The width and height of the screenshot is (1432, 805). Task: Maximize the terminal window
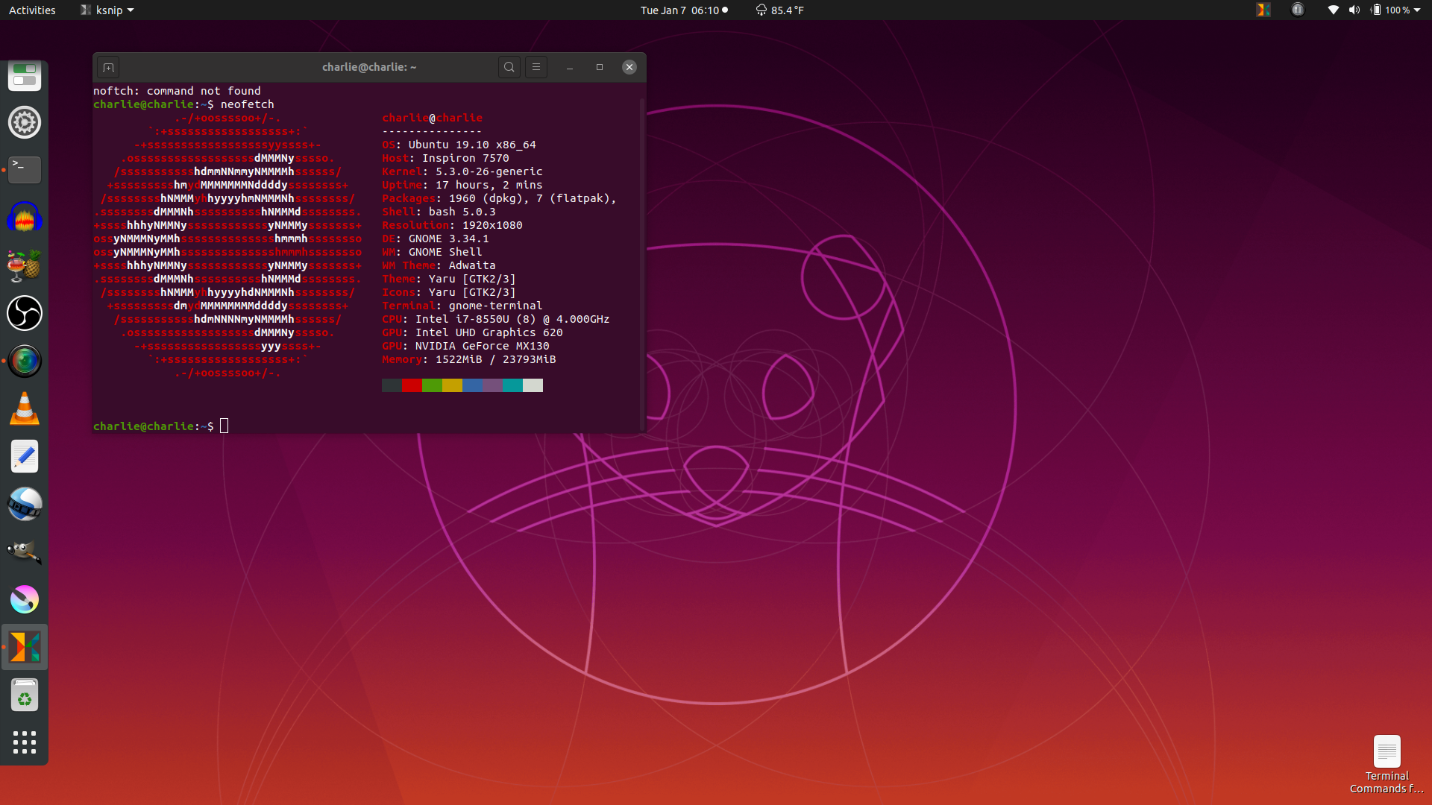pyautogui.click(x=600, y=67)
